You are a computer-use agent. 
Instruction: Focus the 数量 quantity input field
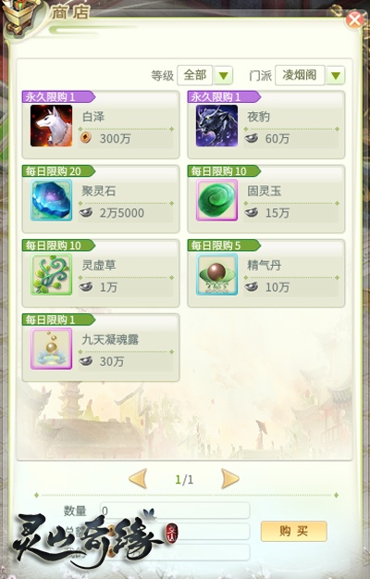coord(174,510)
